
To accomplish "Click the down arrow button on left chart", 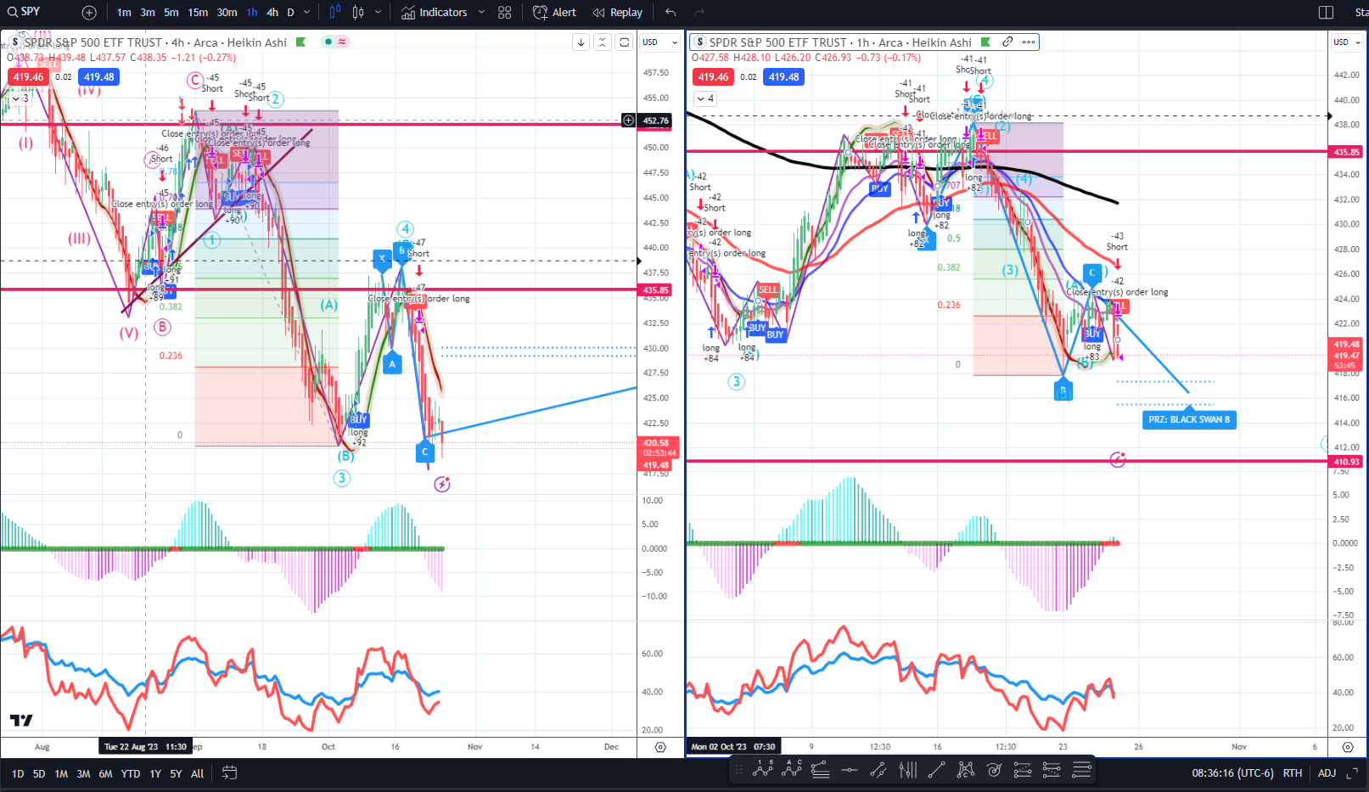I will [581, 42].
